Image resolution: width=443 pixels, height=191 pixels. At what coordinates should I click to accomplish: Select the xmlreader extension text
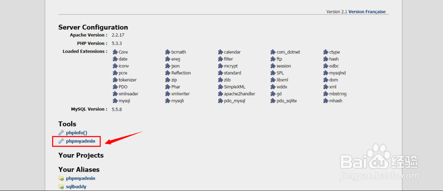click(x=128, y=94)
